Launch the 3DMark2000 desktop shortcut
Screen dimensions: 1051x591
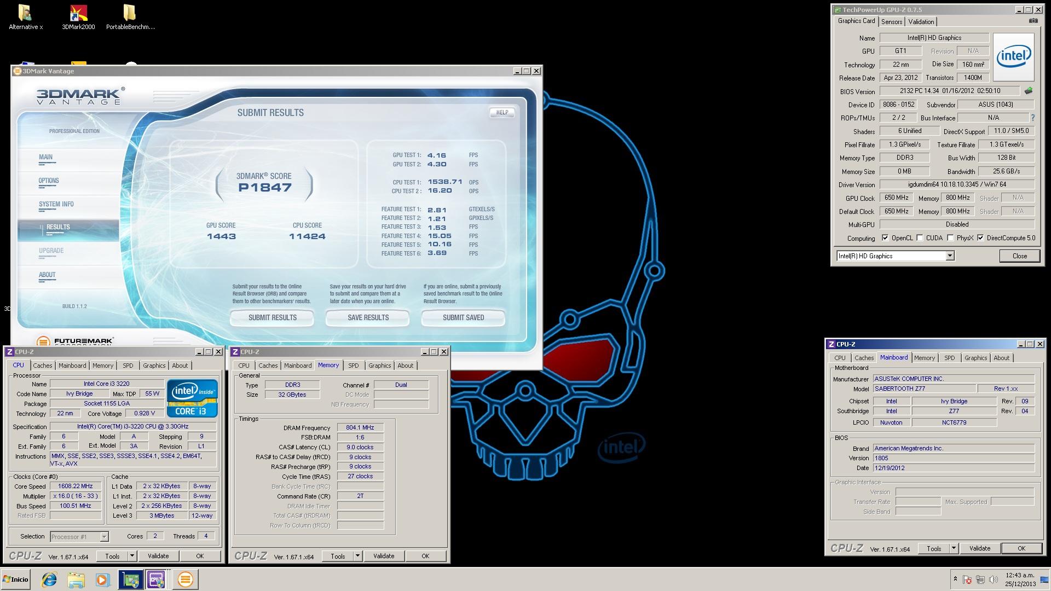pos(78,17)
